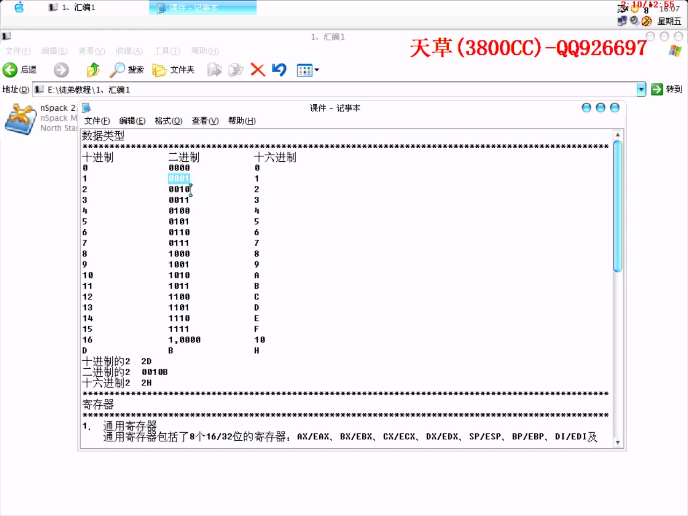Click the blue Undo arrow icon
688x516 pixels.
coord(279,70)
